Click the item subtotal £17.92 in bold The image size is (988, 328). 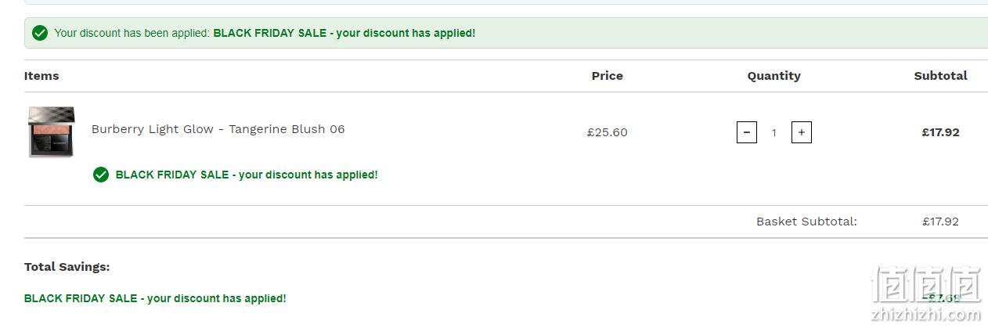point(941,132)
